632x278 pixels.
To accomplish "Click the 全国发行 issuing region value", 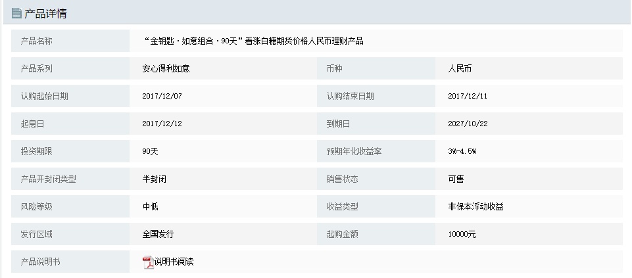I will click(x=158, y=234).
